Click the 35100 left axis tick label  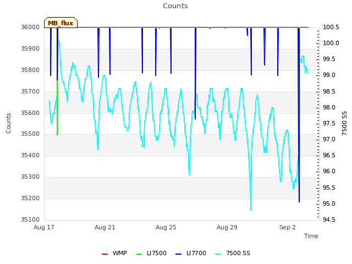(x=30, y=219)
